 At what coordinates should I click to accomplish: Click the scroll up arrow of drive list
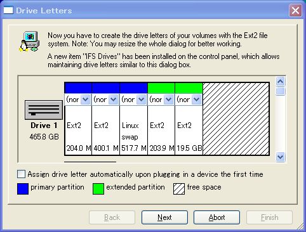(x=281, y=81)
